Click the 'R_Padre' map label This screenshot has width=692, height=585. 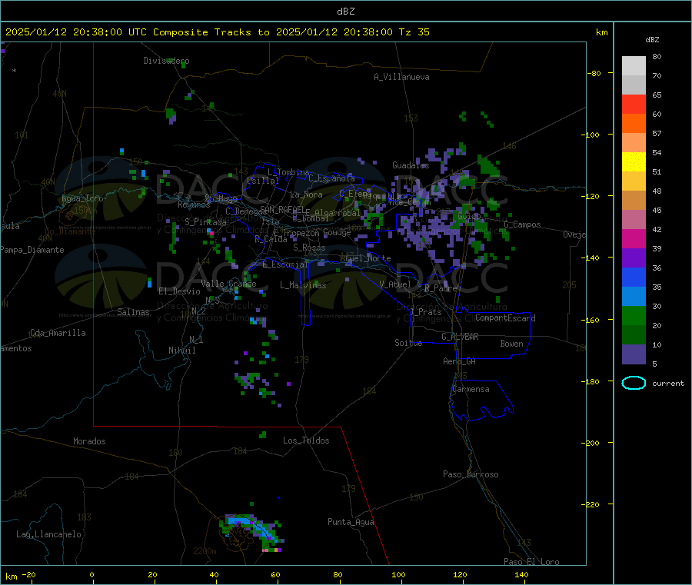(441, 288)
